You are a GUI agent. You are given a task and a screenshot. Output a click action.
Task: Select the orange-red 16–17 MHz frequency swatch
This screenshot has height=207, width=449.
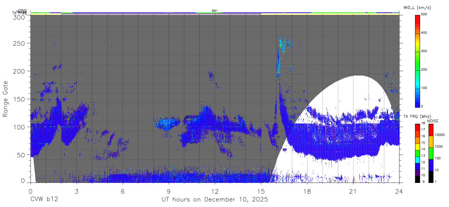click(417, 133)
